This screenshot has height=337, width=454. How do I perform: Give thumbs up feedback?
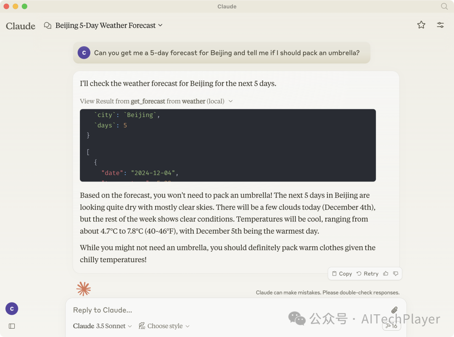(385, 273)
